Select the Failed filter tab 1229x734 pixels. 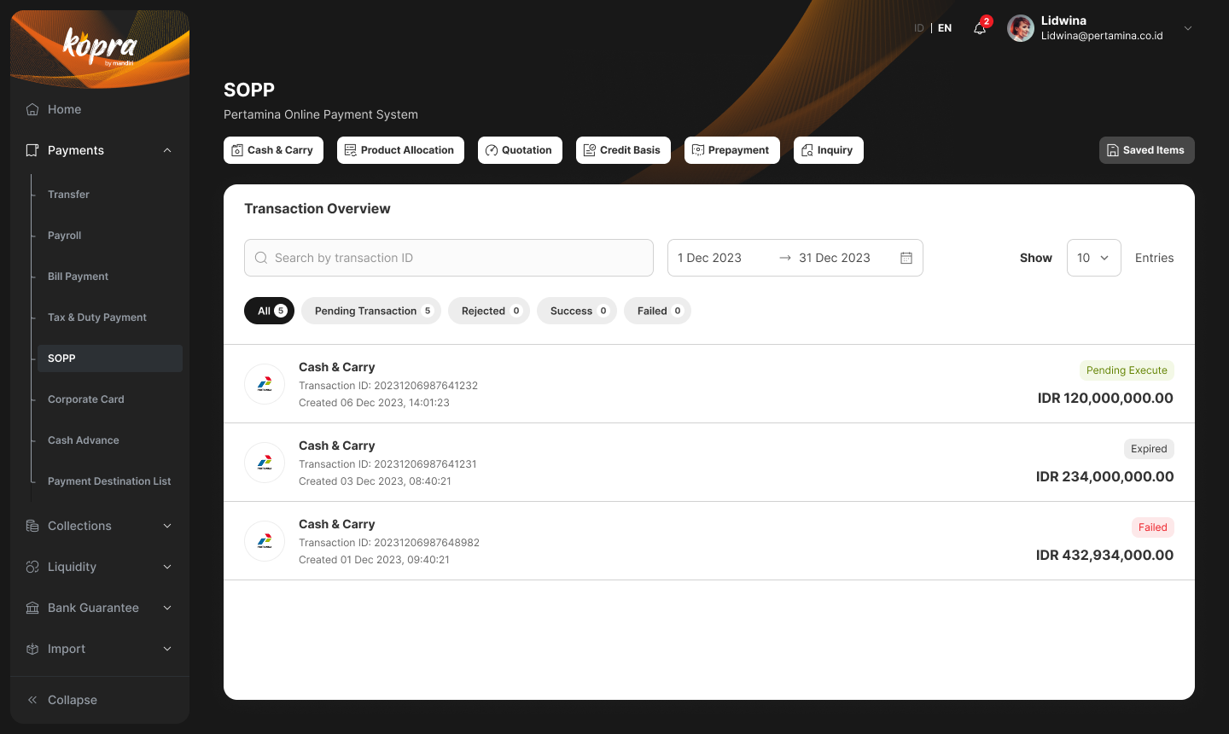click(657, 311)
